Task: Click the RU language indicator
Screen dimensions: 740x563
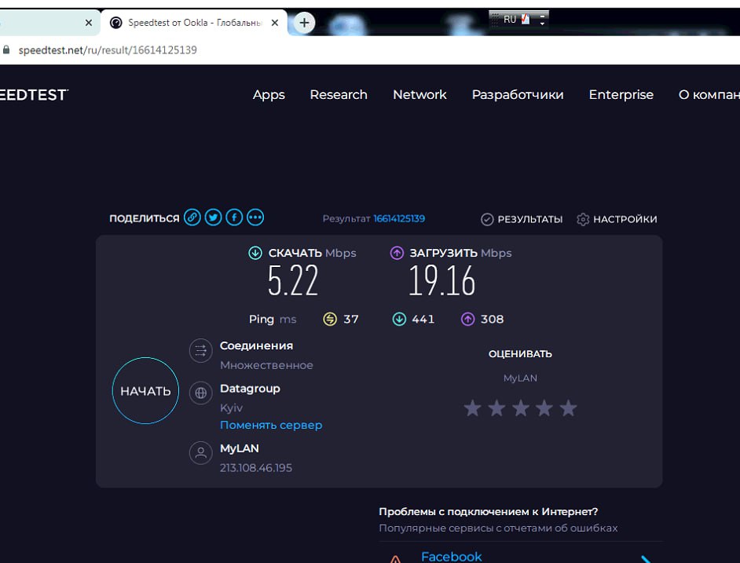Action: [510, 20]
